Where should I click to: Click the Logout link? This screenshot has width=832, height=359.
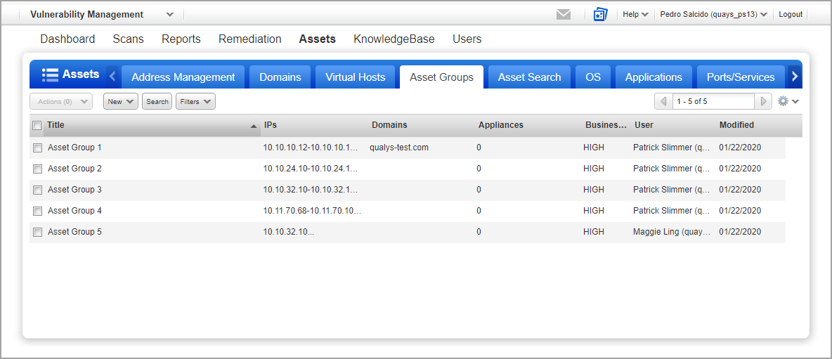(791, 14)
